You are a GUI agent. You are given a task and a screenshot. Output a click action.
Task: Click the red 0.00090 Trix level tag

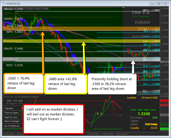pyautogui.click(x=164, y=105)
